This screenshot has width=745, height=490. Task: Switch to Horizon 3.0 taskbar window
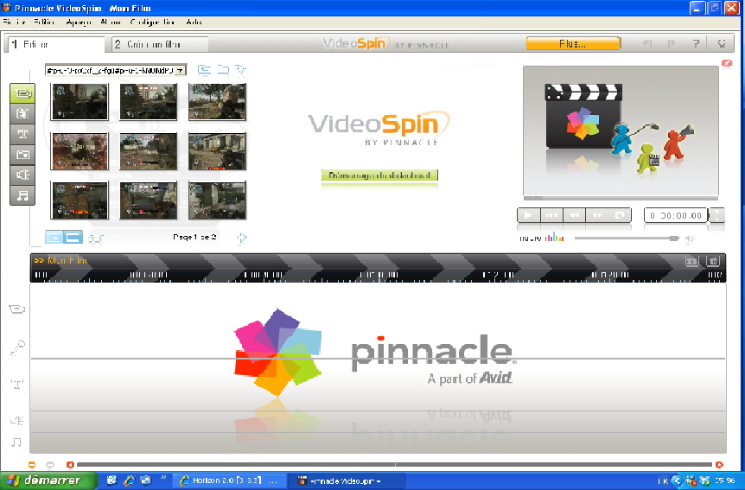coord(231,481)
